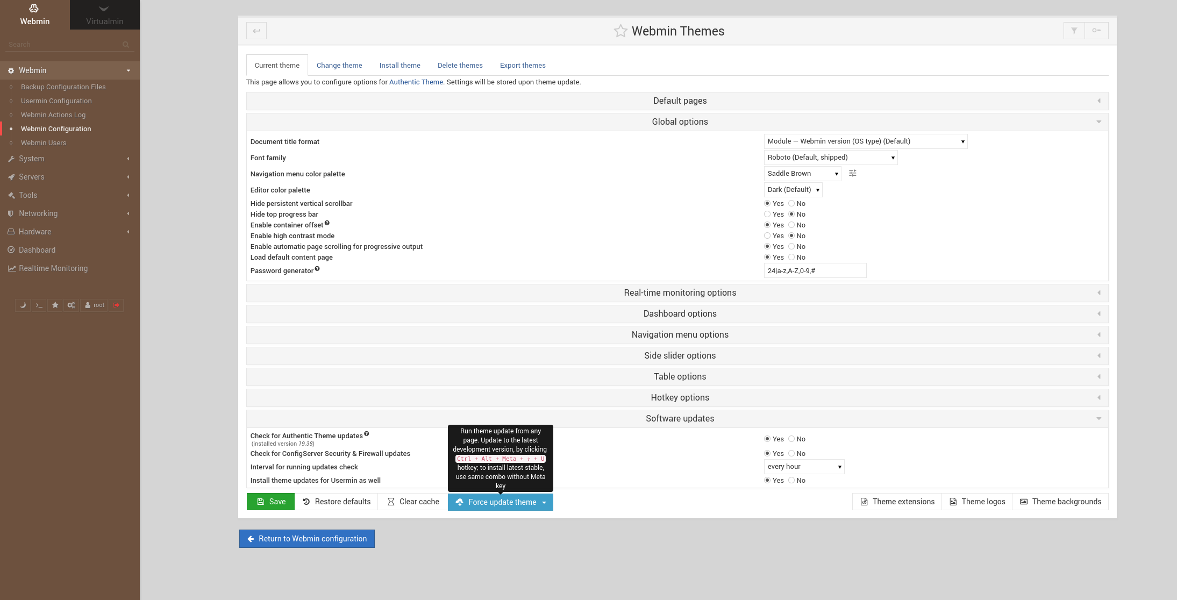This screenshot has height=600, width=1177.
Task: Click the Return to Webmin configuration button
Action: [x=306, y=538]
